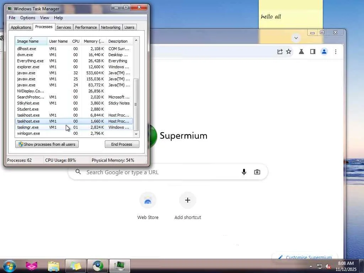Switch to the Users tab
This screenshot has width=364, height=273.
pos(129,27)
